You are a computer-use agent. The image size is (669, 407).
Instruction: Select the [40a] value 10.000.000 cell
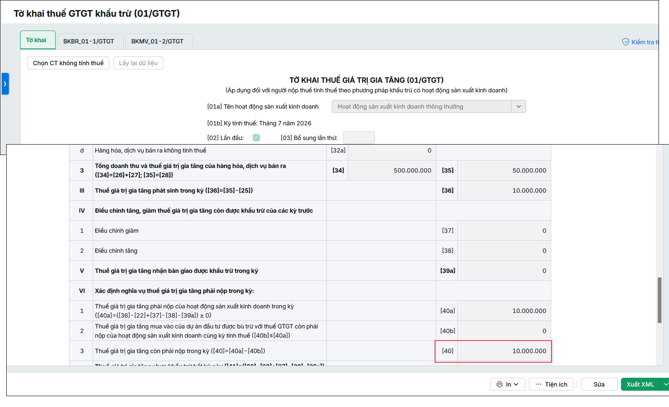point(504,311)
